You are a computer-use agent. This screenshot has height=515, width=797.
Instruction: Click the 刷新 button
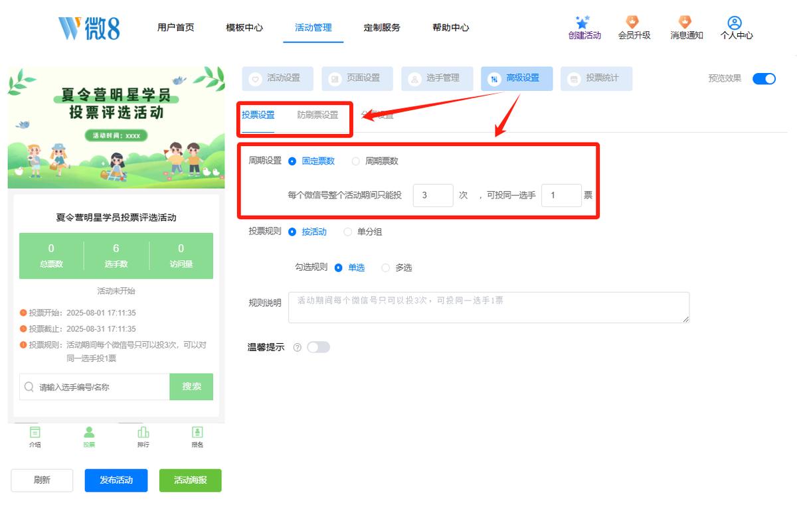pos(42,480)
